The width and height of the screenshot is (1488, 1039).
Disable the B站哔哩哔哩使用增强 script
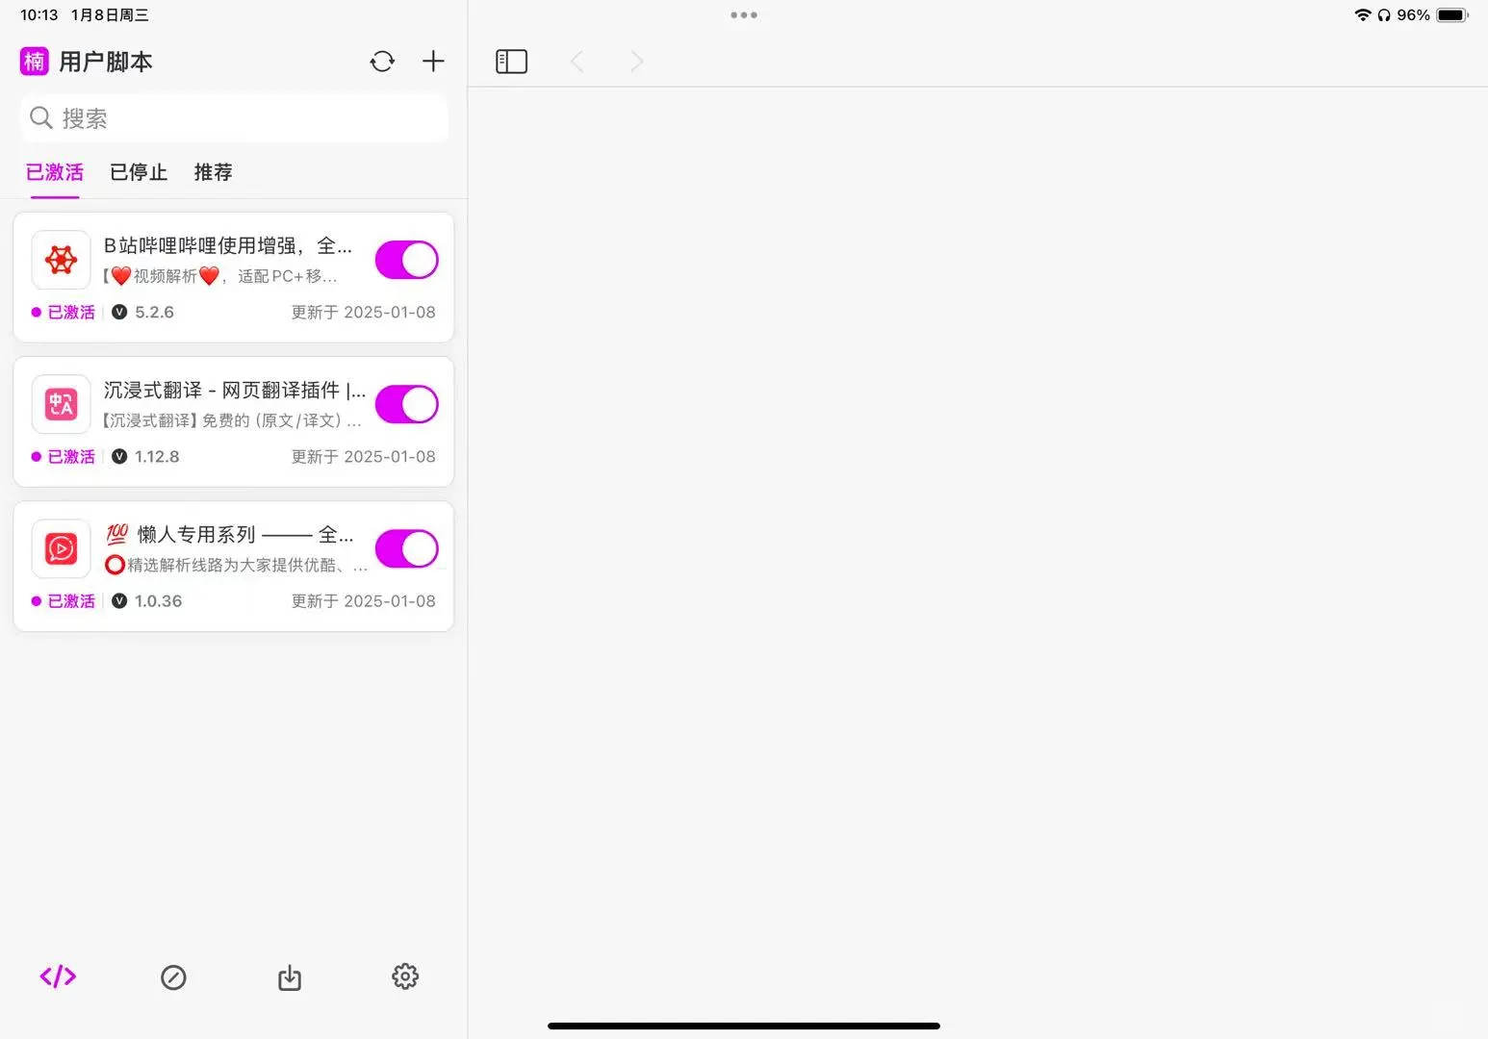tap(406, 260)
